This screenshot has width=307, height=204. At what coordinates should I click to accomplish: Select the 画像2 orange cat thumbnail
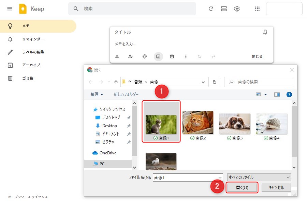(198, 123)
